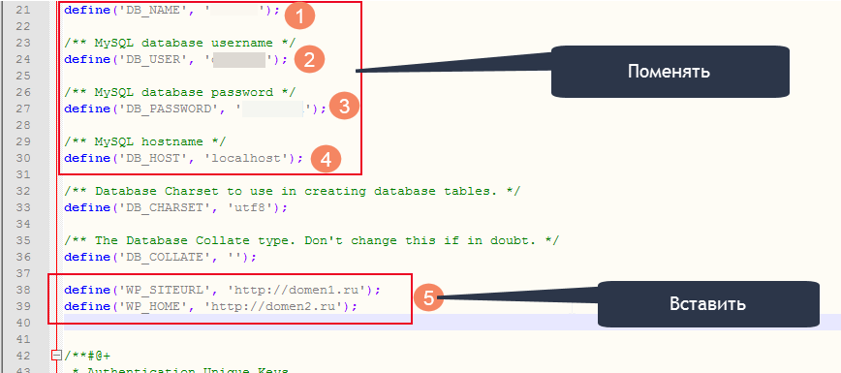Viewport: 841px width, 373px height.
Task: Place cursor in define('DB_COLLATE' line
Action: (x=161, y=257)
